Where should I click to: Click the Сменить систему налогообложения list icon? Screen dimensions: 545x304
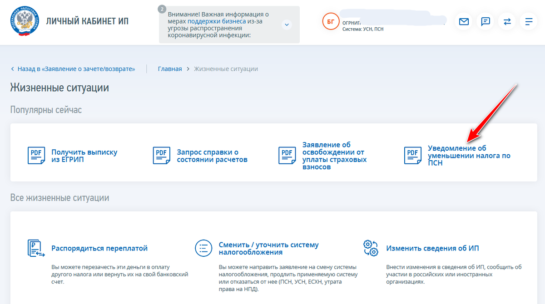point(203,248)
